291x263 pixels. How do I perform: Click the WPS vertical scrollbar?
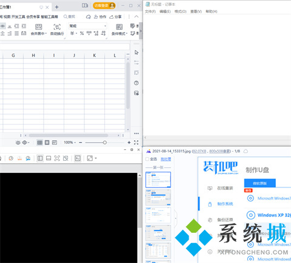click(128, 86)
